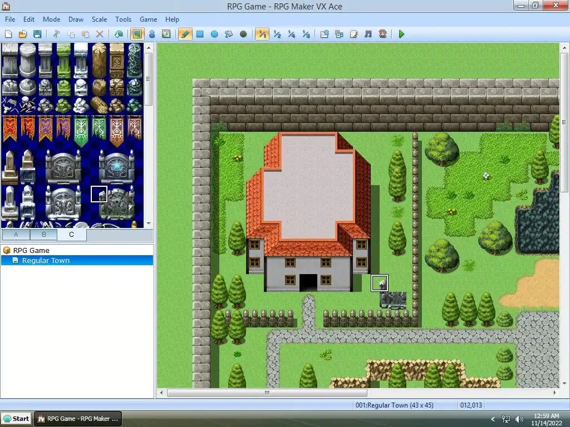Screen dimensions: 570x427
Task: Pick the first red banner tile
Action: click(10, 128)
